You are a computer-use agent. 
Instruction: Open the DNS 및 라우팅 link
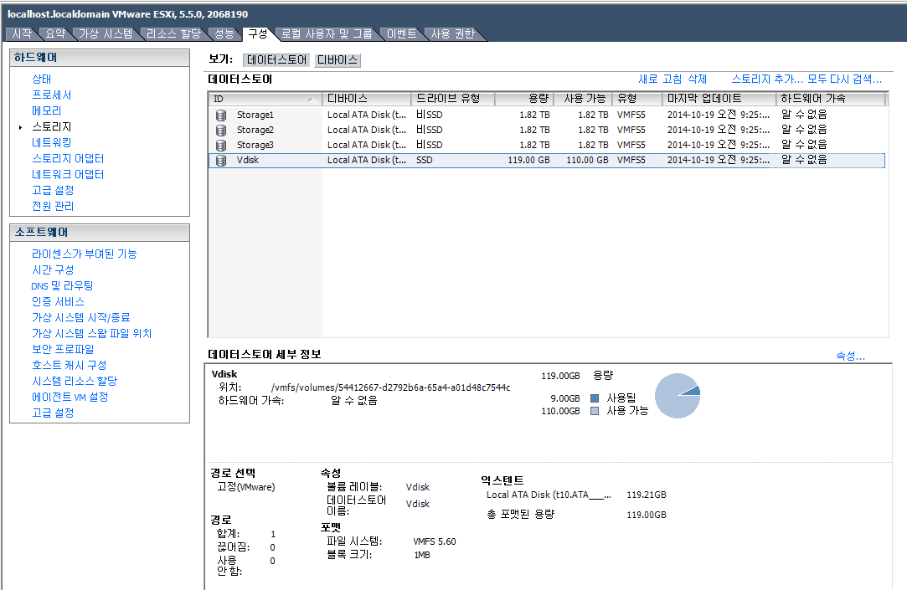(62, 285)
